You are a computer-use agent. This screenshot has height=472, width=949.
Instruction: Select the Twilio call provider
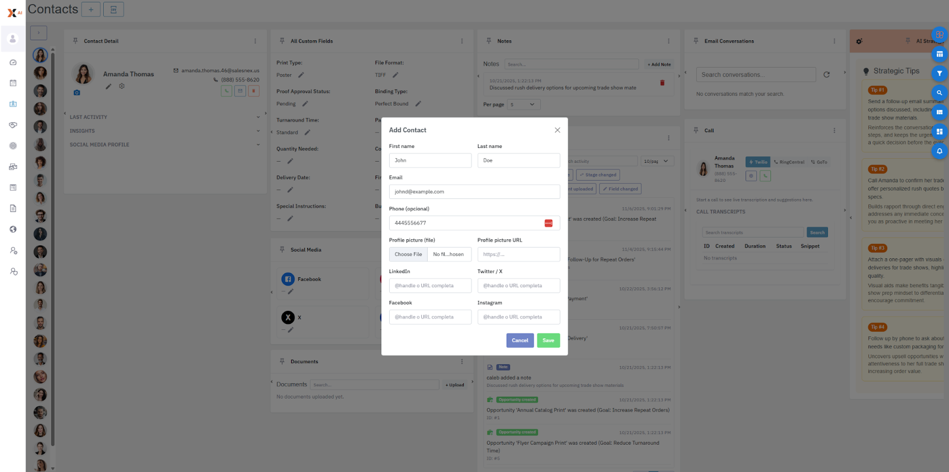[757, 162]
